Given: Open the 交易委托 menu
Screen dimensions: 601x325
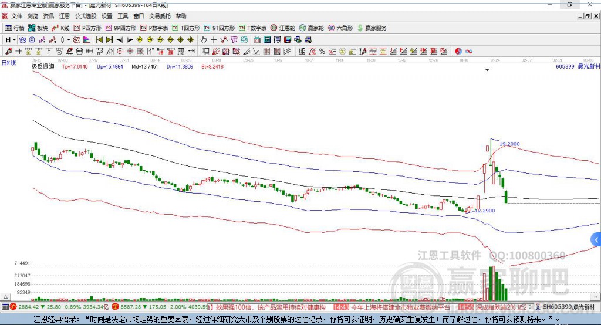Looking at the screenshot, I should pos(160,16).
